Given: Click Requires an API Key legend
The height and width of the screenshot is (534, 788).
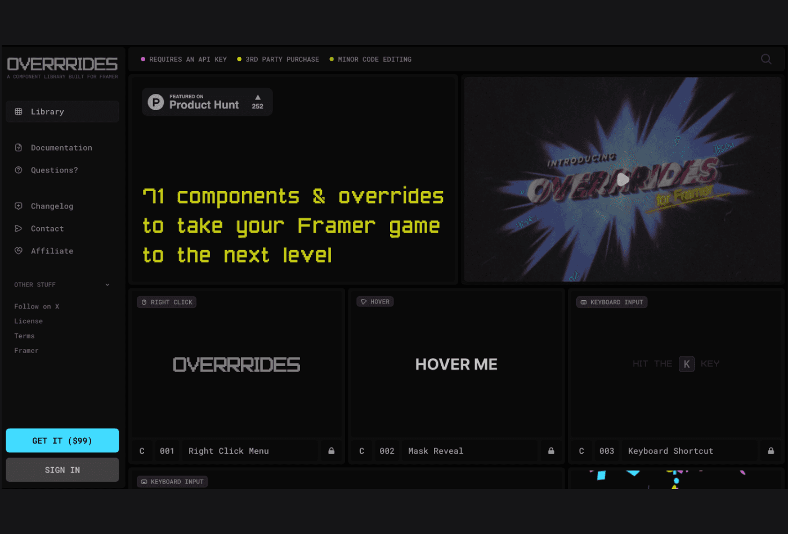Looking at the screenshot, I should pyautogui.click(x=183, y=59).
